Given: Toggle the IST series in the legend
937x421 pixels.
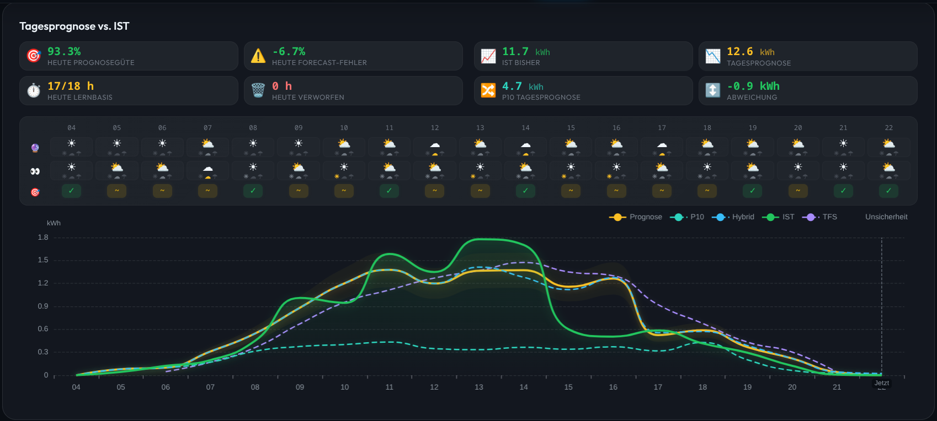Looking at the screenshot, I should (778, 217).
